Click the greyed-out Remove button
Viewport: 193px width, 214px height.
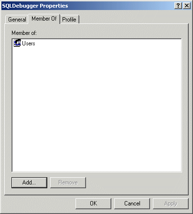[x=68, y=182]
